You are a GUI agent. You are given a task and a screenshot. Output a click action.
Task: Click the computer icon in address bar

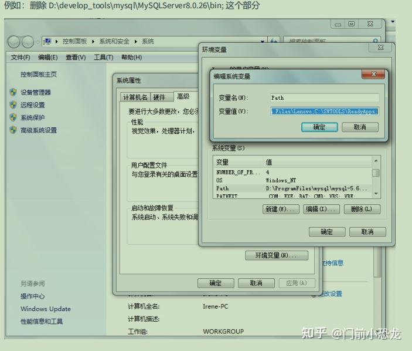click(x=47, y=41)
